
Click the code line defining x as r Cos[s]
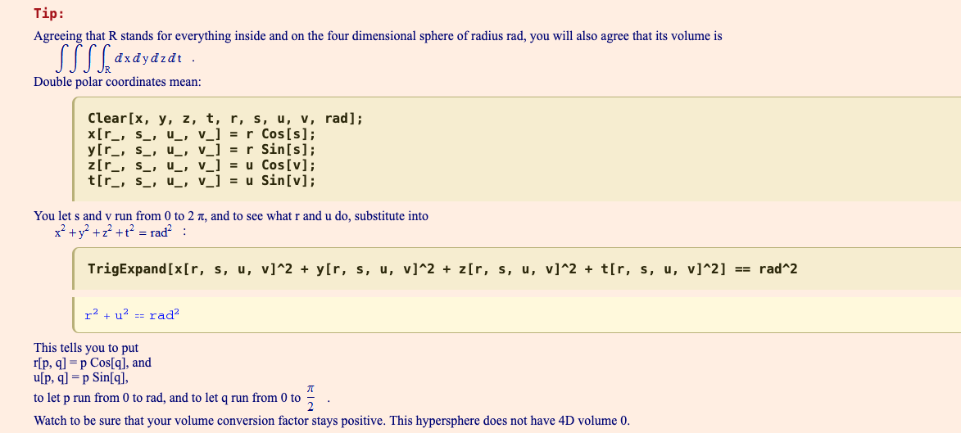(202, 134)
